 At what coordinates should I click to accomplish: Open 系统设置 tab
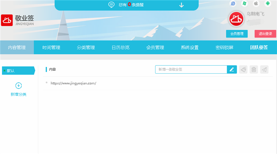(190, 48)
